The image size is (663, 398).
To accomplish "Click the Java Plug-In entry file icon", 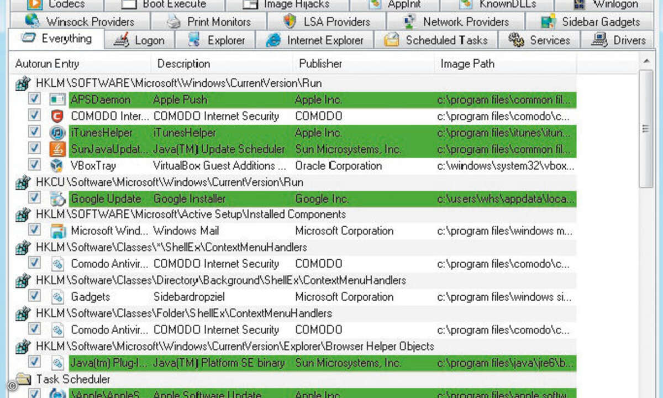I will (57, 363).
